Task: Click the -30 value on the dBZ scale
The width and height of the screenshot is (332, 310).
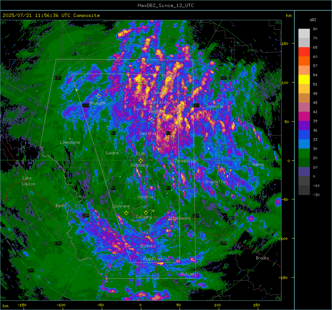Action: 316,195
